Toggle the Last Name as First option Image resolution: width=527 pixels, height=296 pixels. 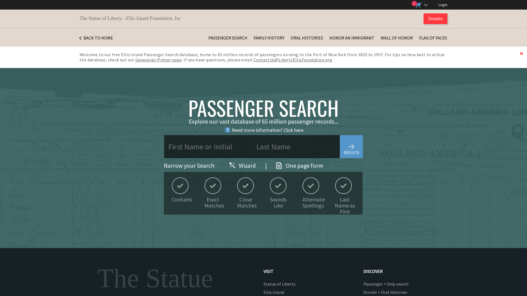coord(344,186)
